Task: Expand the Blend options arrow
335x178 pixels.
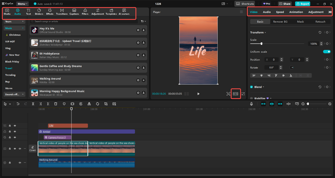Action: [x=263, y=87]
